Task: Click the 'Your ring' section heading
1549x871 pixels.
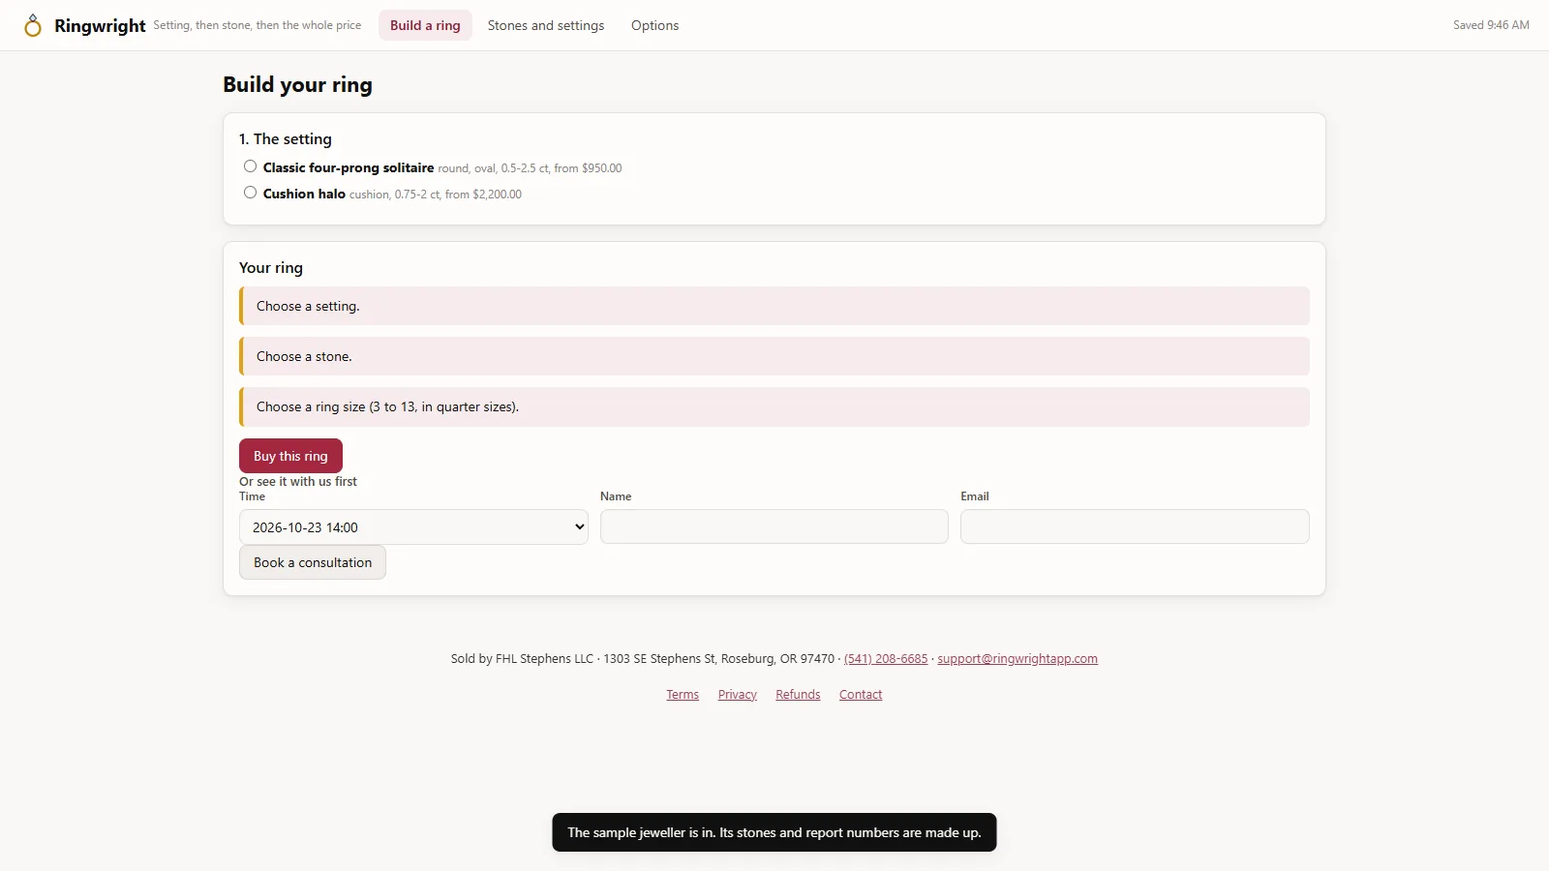Action: point(271,268)
